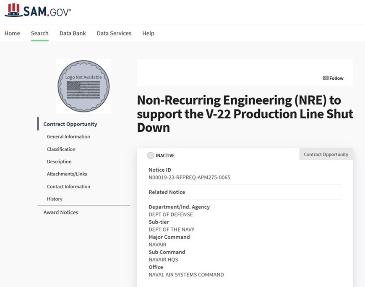The height and width of the screenshot is (287, 365).
Task: Open Award Notices in sidebar
Action: point(61,212)
